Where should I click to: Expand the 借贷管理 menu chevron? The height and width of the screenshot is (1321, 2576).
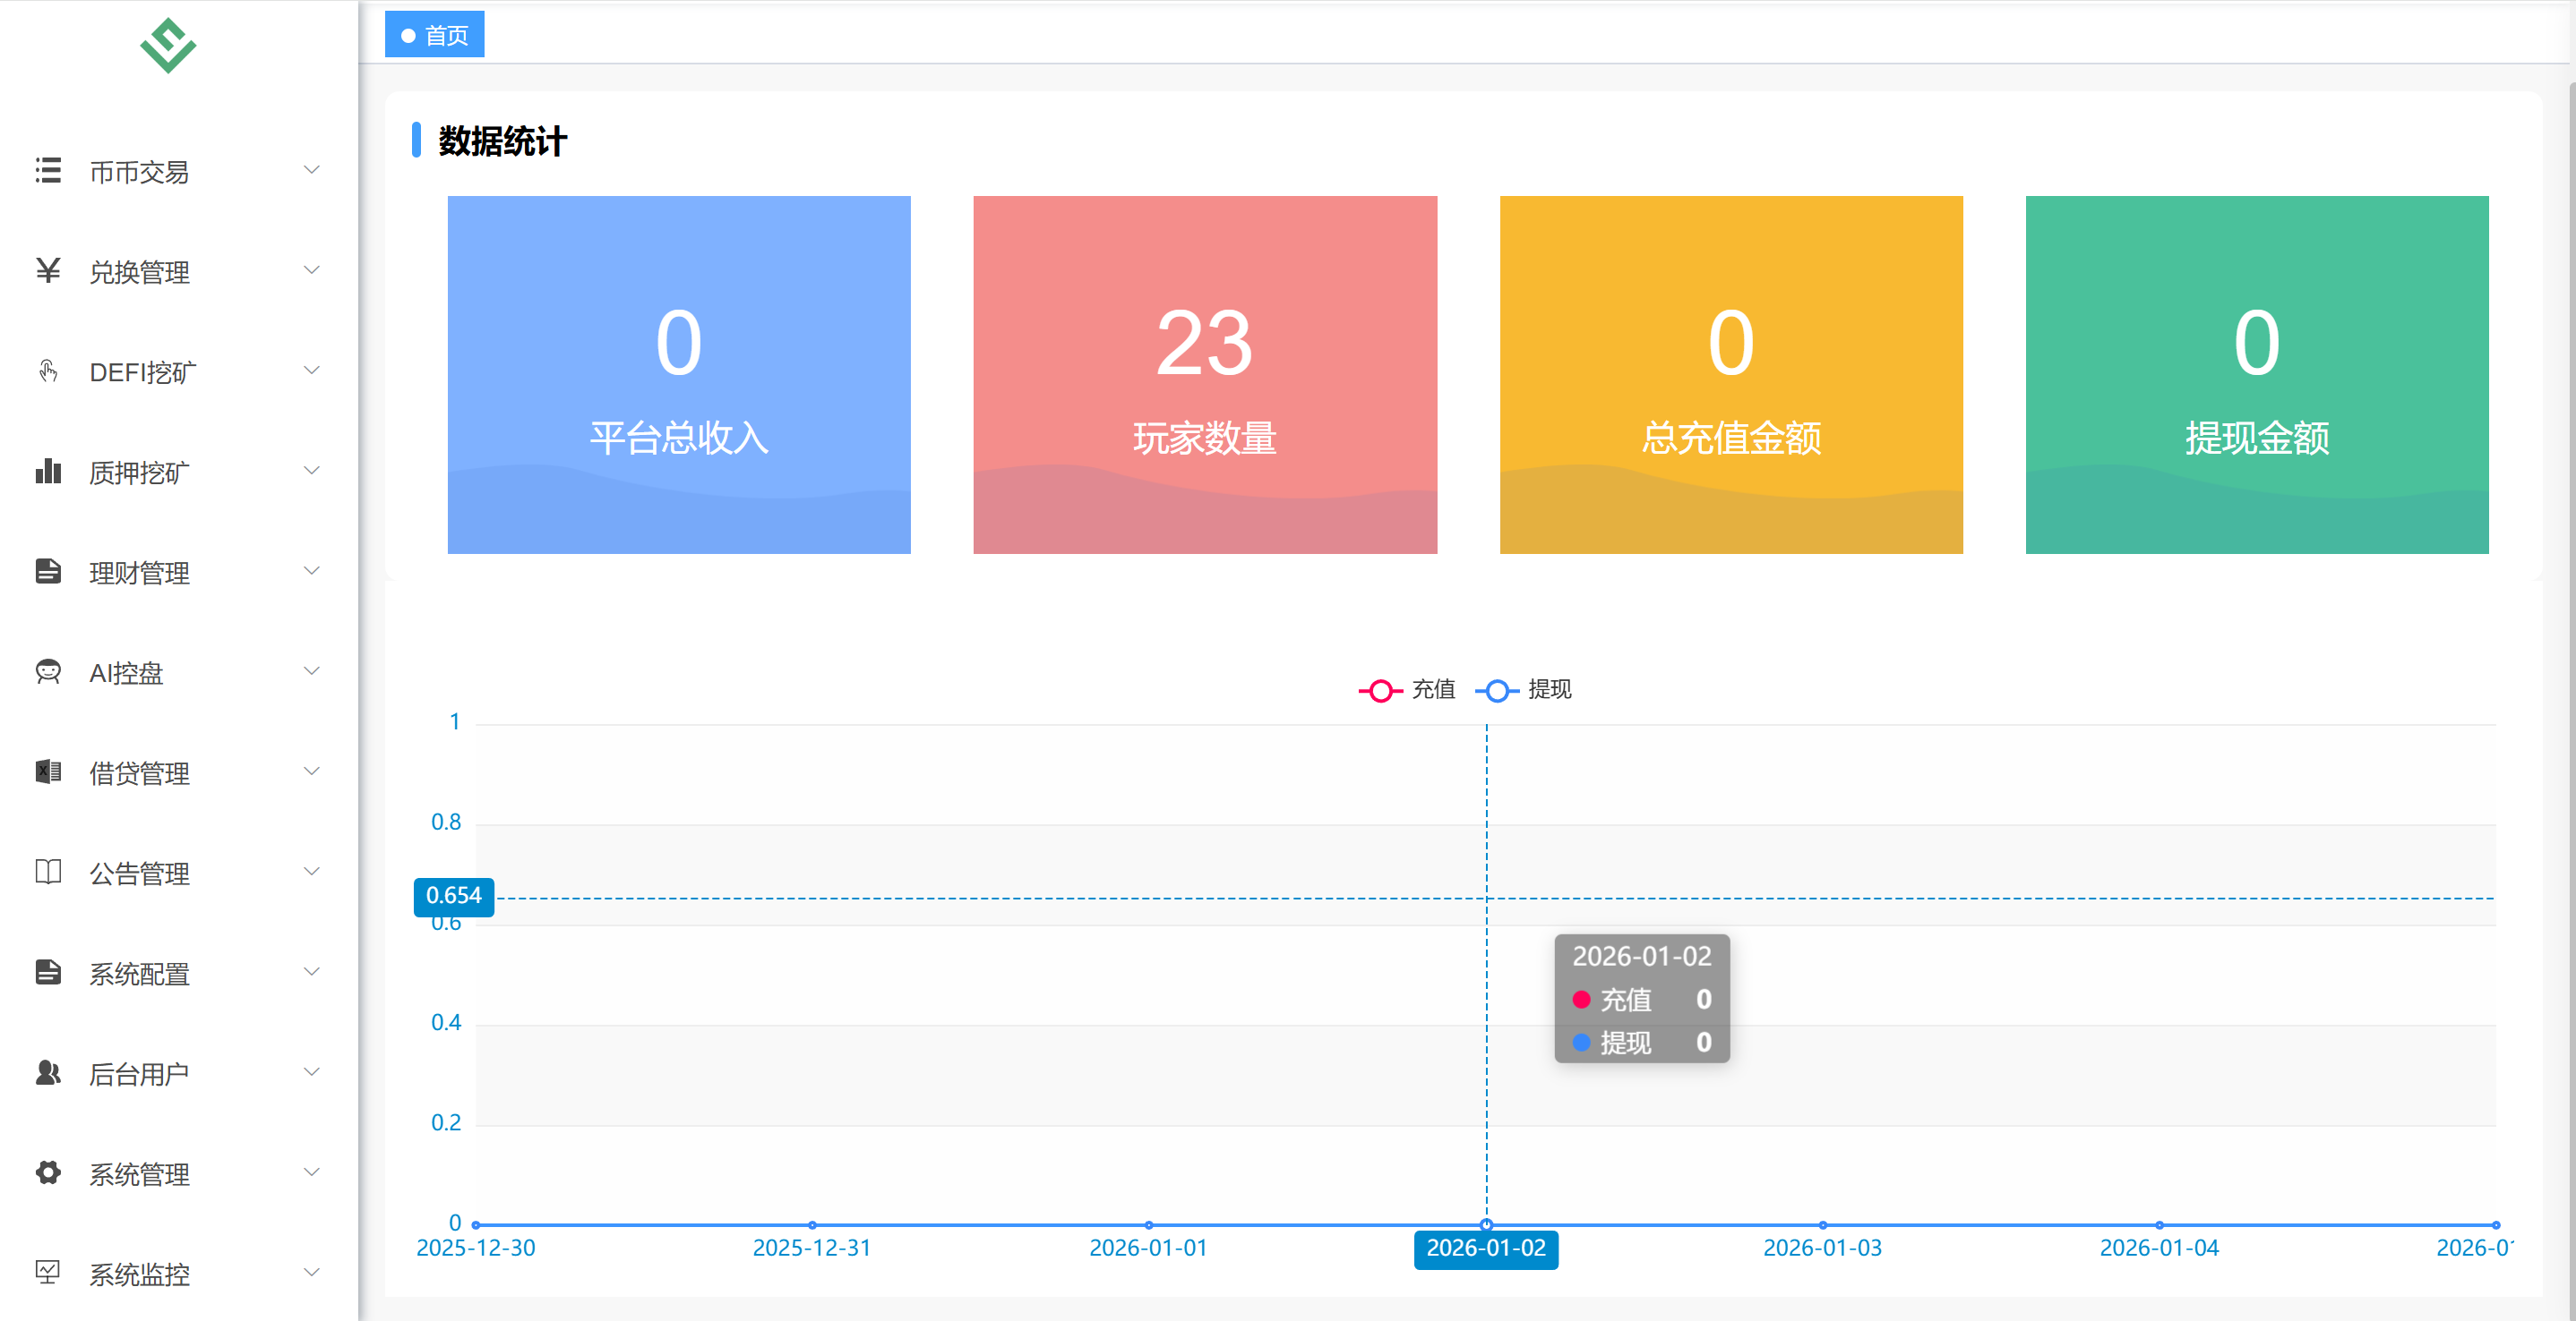pyautogui.click(x=311, y=771)
